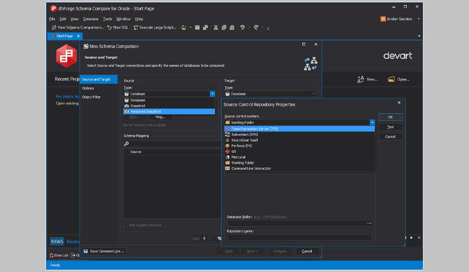Click the Copy toolbar icon

[x=224, y=28]
